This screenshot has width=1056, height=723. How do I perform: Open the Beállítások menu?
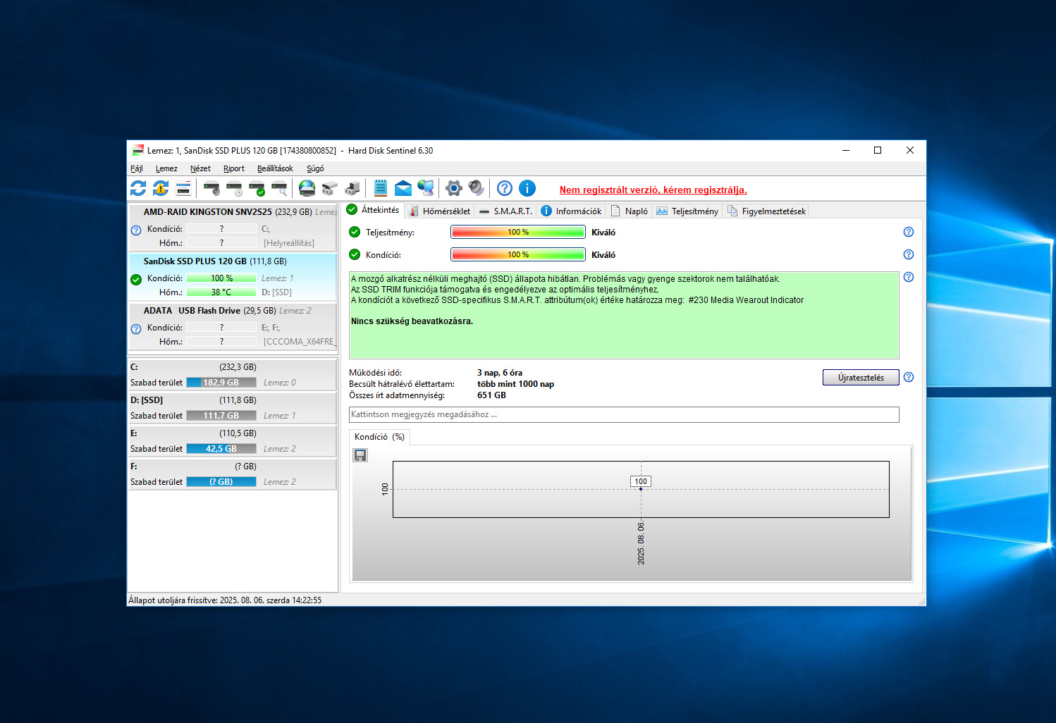(x=275, y=168)
